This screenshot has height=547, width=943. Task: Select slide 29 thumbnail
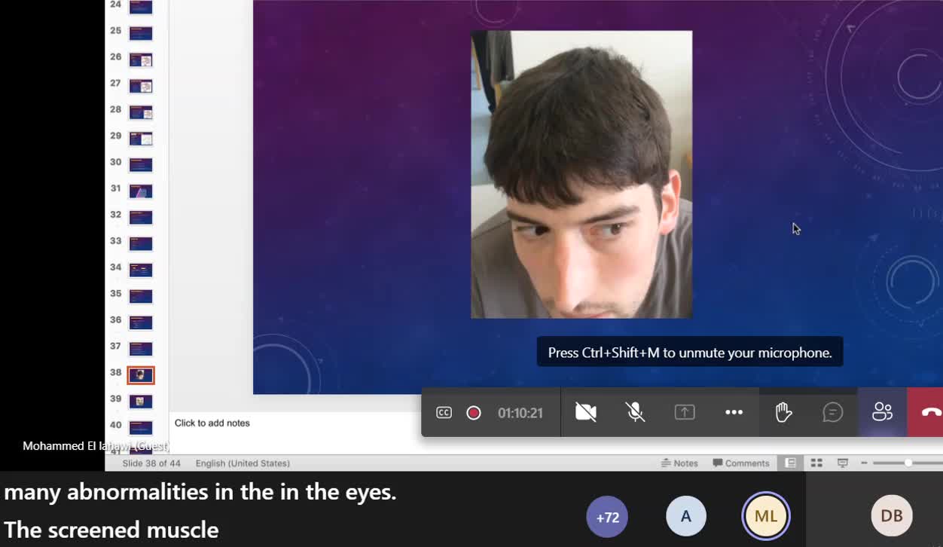point(141,139)
